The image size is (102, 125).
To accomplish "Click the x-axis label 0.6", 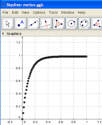I will 61,122.
